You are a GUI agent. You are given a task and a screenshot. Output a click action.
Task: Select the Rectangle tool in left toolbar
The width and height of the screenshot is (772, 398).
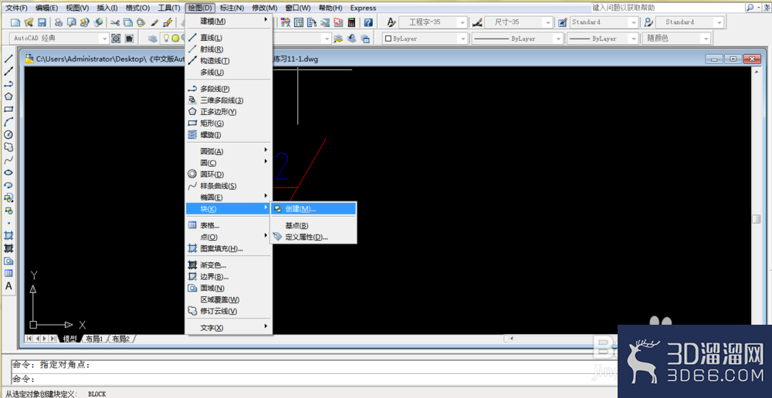point(8,110)
